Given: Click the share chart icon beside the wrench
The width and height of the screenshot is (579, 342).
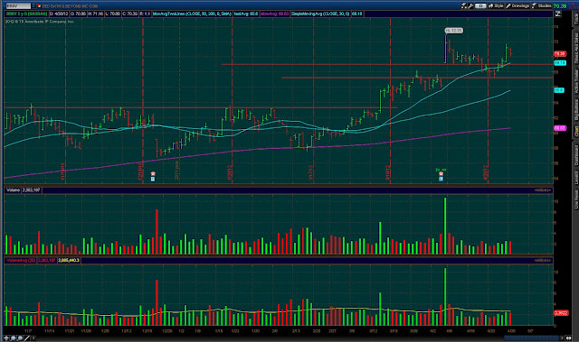Looking at the screenshot, I should pyautogui.click(x=464, y=6).
